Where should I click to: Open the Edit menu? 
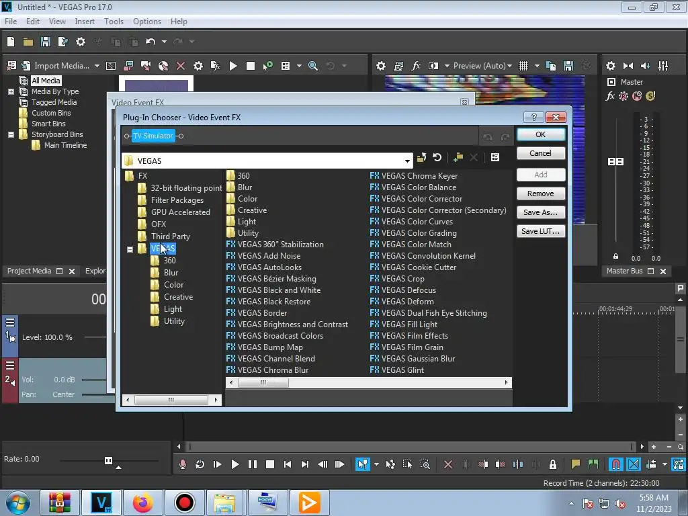pos(32,21)
